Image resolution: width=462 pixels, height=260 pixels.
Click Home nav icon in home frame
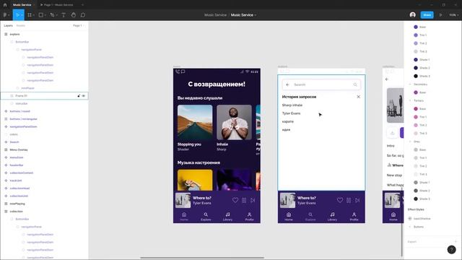coord(184,214)
